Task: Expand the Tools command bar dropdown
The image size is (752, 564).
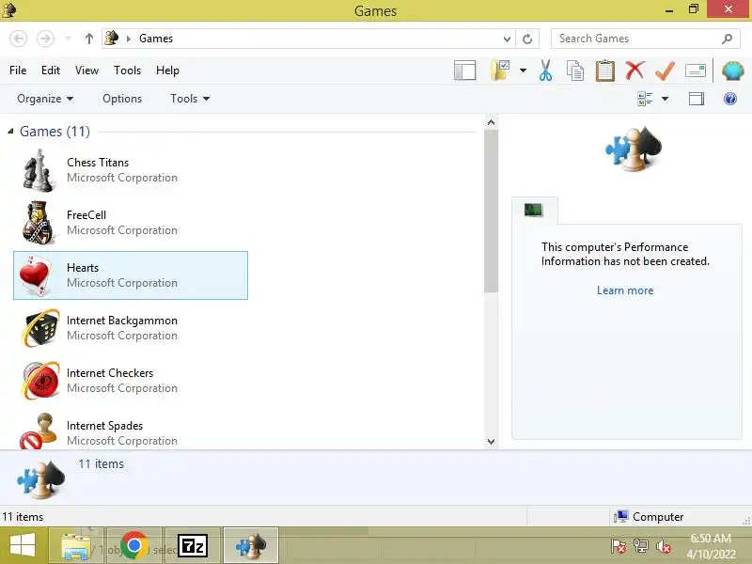Action: pyautogui.click(x=190, y=99)
